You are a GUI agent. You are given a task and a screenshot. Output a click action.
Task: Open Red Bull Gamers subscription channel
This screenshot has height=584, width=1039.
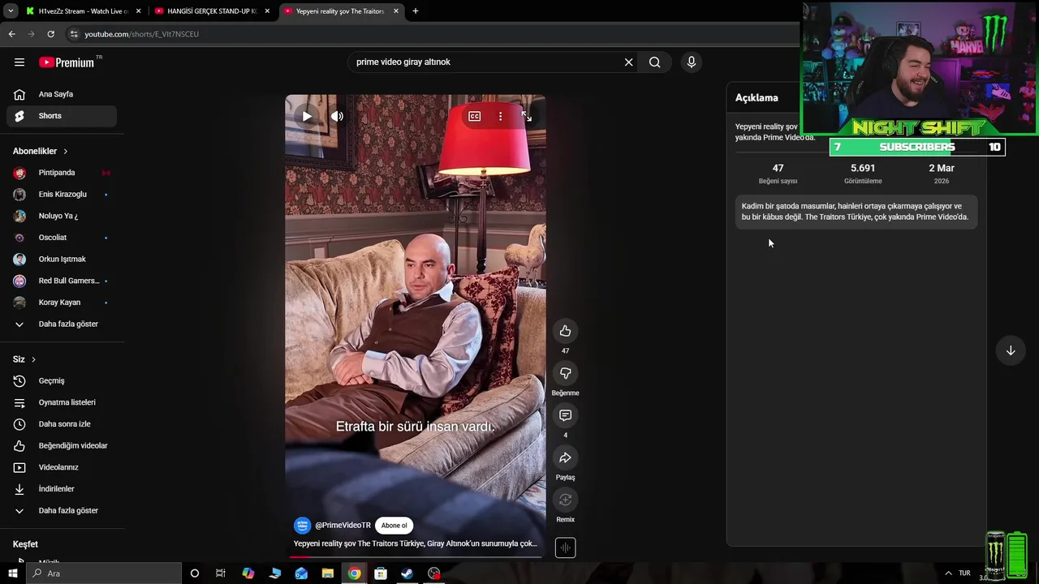(x=62, y=281)
